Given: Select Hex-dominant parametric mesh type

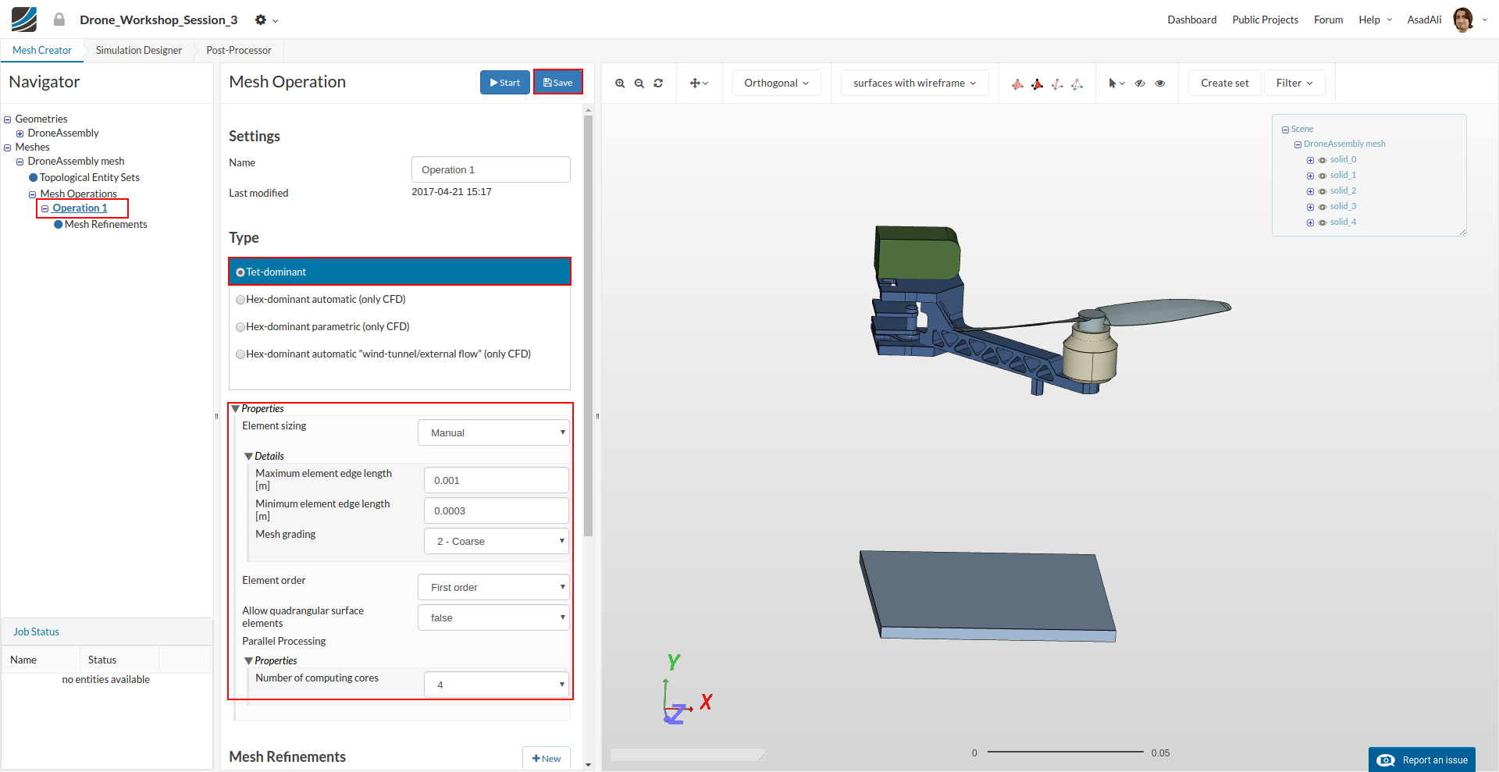Looking at the screenshot, I should click(240, 327).
